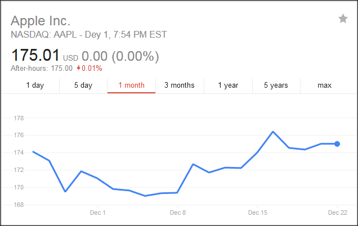
Task: Click the Dec 15 date label
Action: point(258,213)
